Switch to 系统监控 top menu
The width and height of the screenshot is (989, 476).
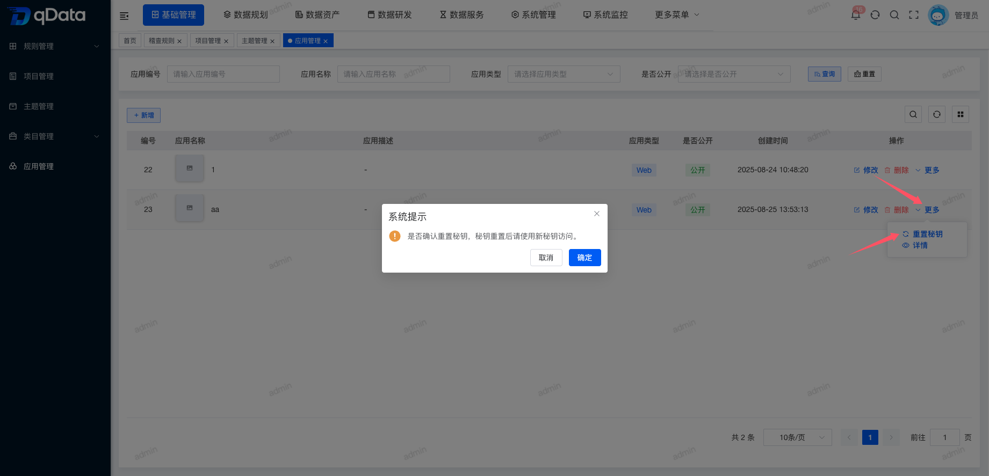tap(605, 15)
